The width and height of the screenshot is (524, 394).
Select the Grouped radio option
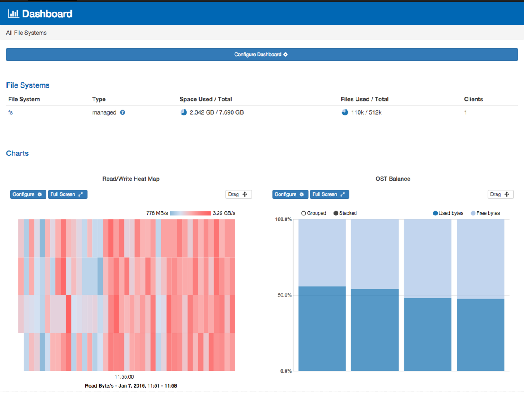304,213
